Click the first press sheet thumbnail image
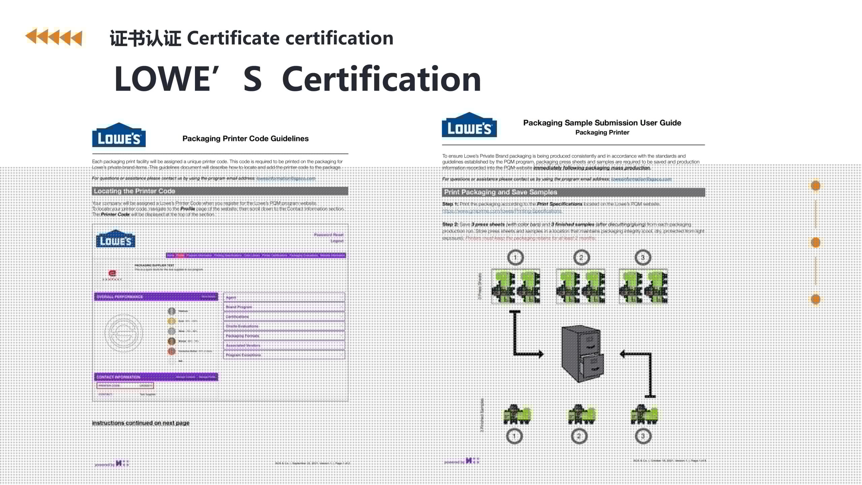 coord(516,287)
